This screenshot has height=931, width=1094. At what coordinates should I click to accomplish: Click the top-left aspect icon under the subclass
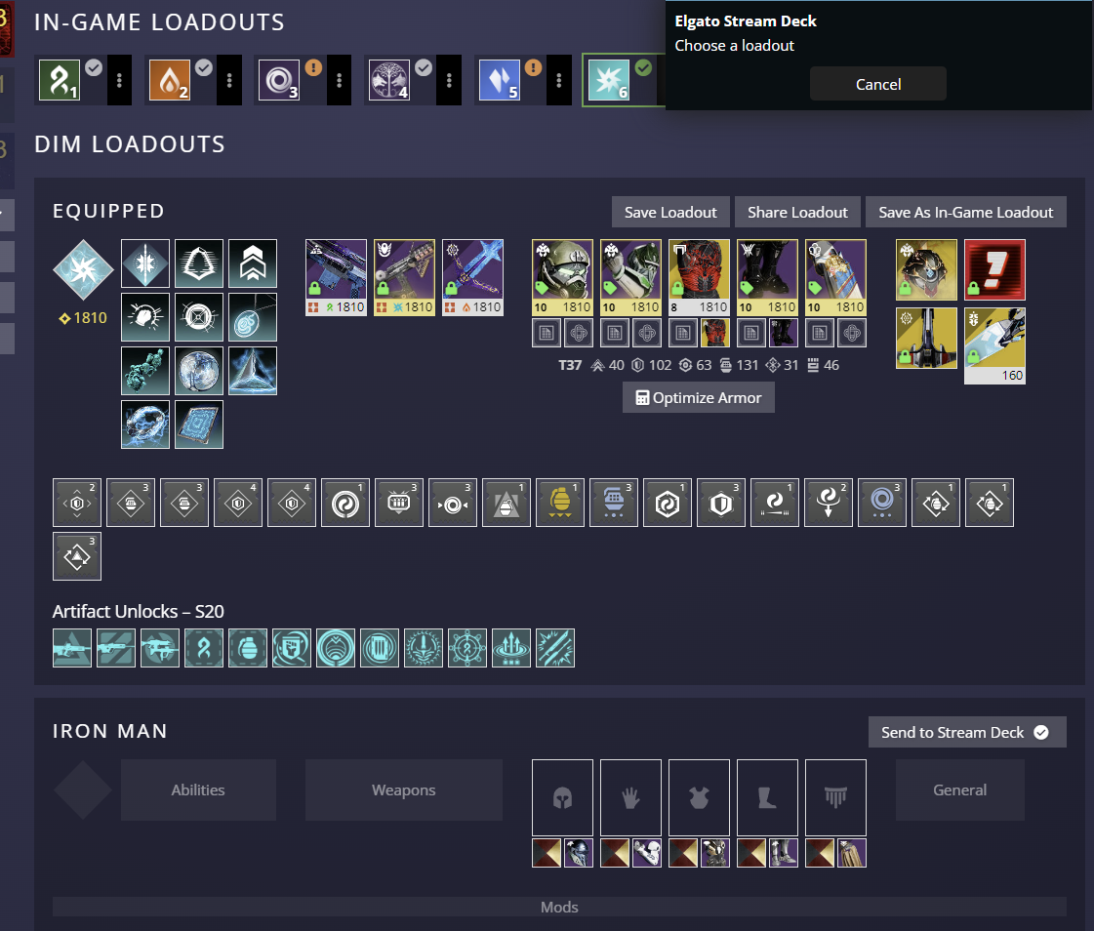(x=144, y=263)
